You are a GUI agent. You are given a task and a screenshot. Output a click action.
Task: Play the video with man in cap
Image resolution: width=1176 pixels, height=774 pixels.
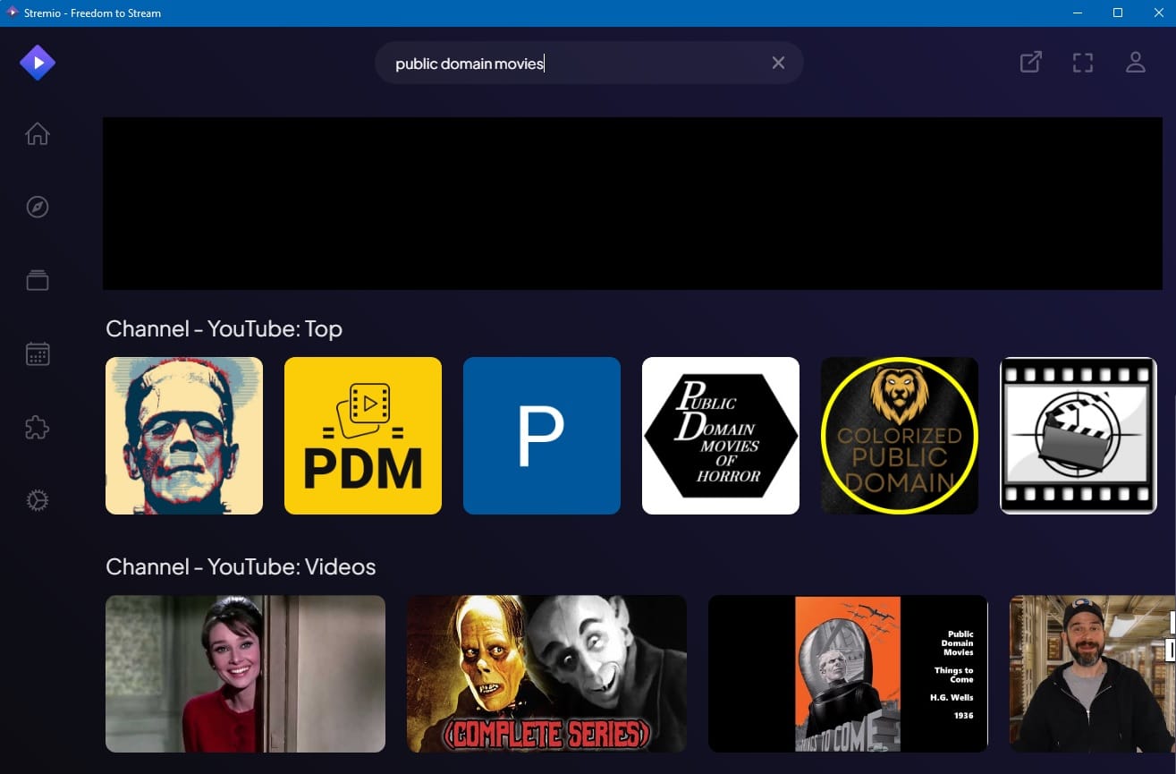(1093, 674)
